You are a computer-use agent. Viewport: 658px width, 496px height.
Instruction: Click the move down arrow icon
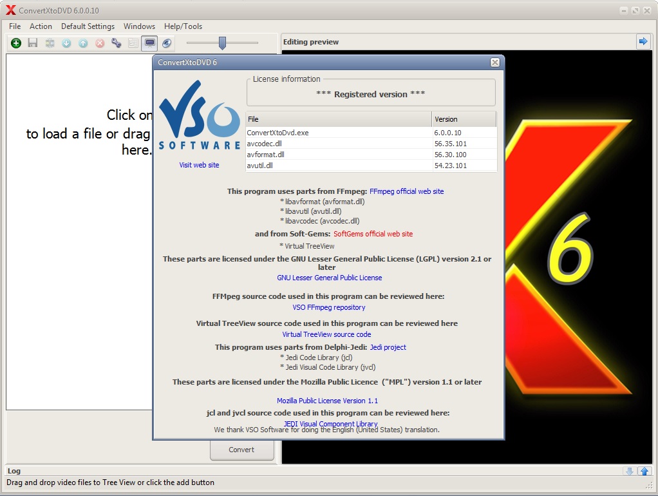(66, 43)
